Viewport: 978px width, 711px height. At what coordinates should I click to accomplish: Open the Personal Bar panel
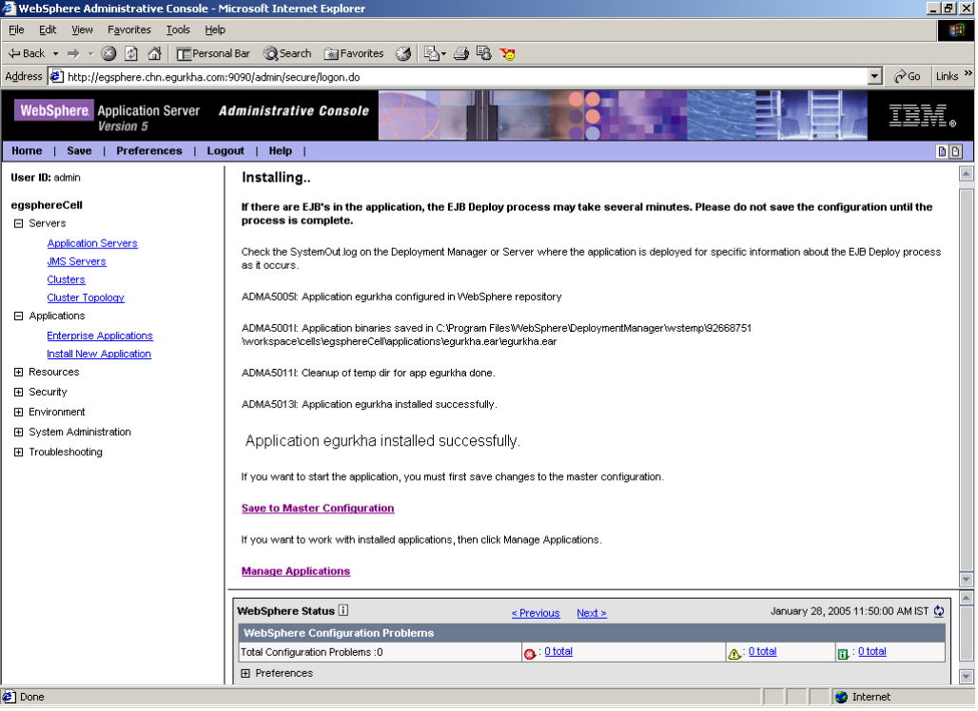[213, 53]
